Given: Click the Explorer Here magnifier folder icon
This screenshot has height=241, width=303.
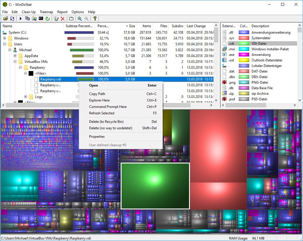Looking at the screenshot, I should tap(34, 19).
